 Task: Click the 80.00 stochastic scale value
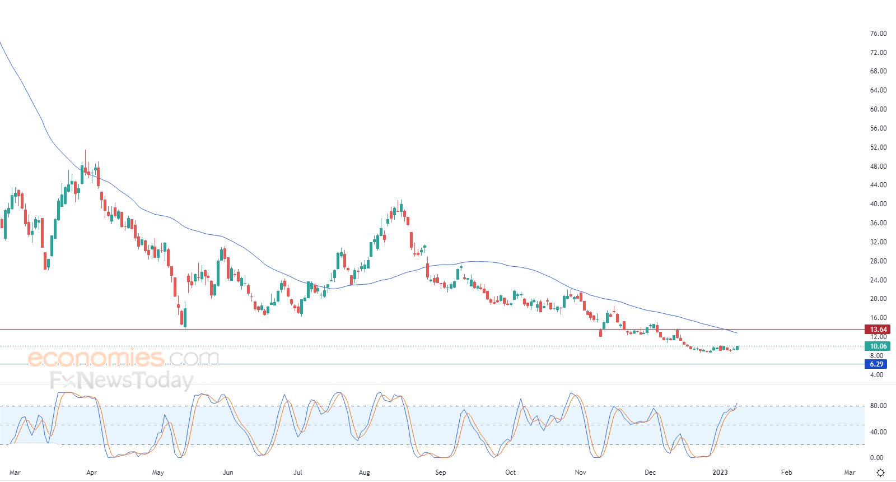pos(878,406)
